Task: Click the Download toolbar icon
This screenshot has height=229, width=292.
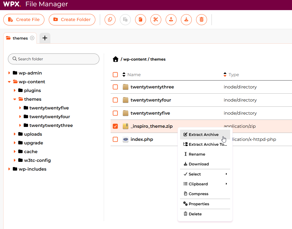Action: pyautogui.click(x=186, y=20)
